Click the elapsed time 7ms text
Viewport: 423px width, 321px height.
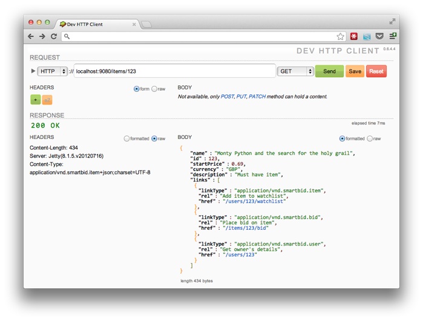(369, 123)
